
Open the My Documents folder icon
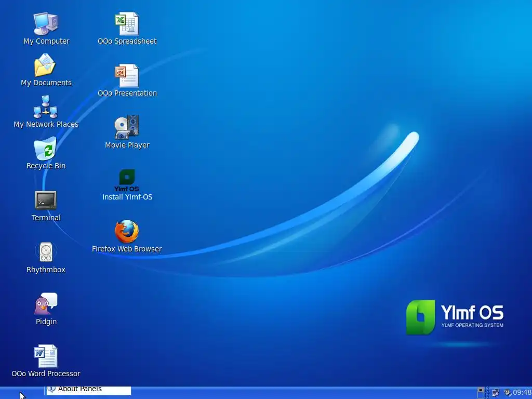click(45, 65)
